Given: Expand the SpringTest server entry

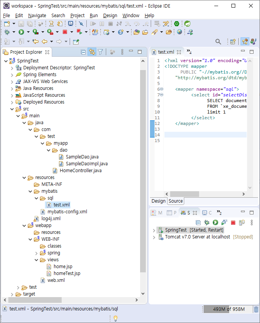Looking at the screenshot, I should (154, 230).
